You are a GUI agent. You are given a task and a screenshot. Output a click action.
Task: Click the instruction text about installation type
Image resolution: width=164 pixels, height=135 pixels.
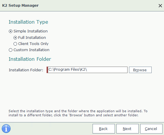(x=78, y=113)
